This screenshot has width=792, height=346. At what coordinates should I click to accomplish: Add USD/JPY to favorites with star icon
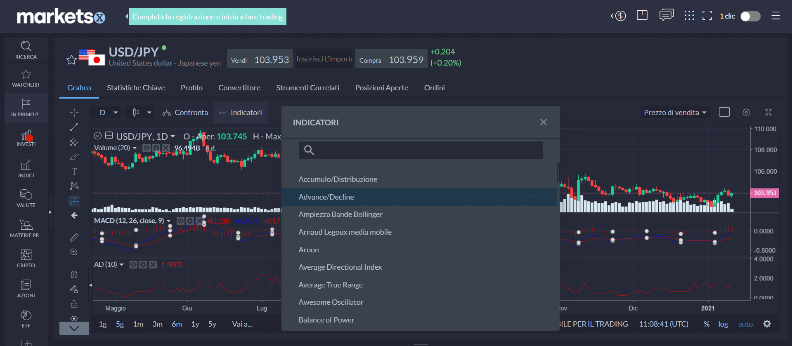pos(71,60)
